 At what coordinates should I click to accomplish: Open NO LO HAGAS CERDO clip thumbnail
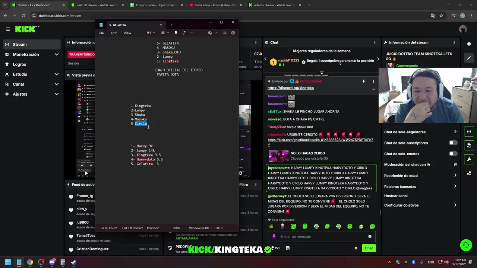(279, 156)
